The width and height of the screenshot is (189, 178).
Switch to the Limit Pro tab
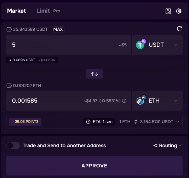[x=48, y=11]
